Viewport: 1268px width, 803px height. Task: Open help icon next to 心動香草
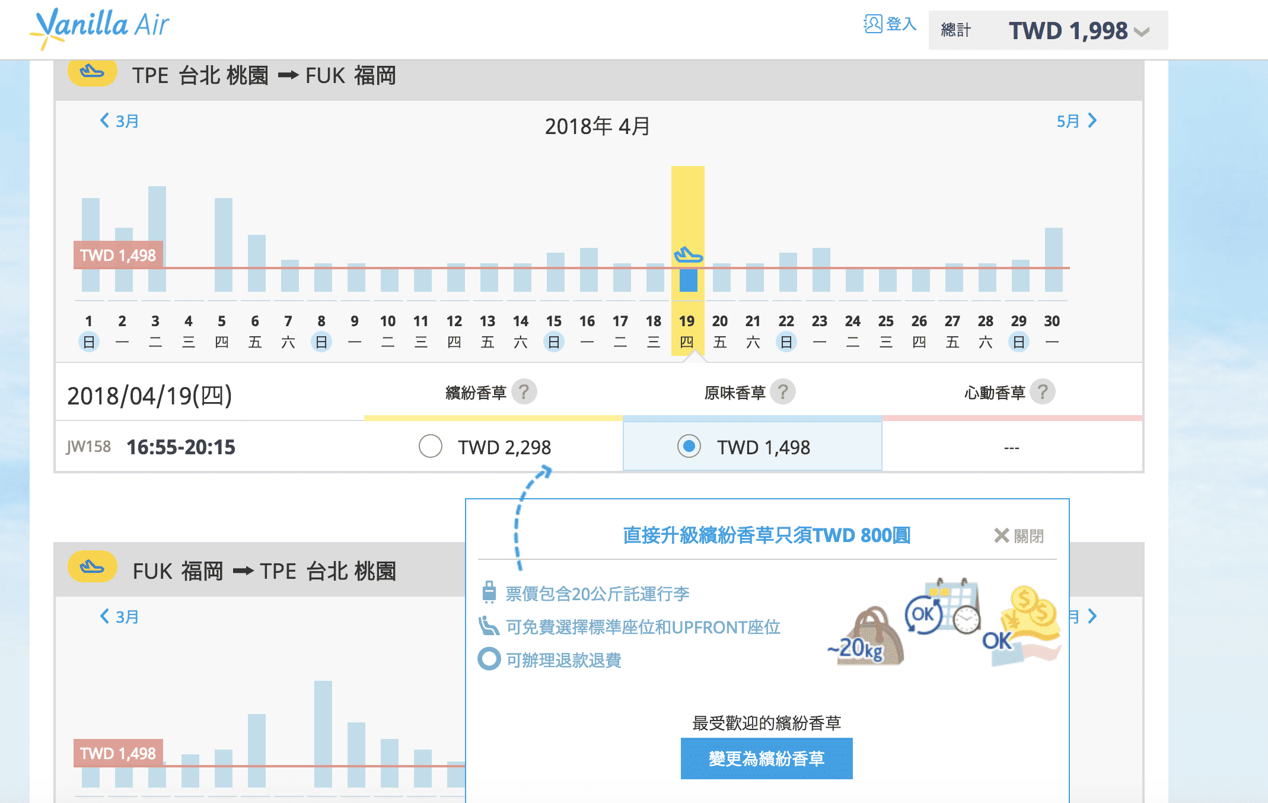click(x=1042, y=391)
